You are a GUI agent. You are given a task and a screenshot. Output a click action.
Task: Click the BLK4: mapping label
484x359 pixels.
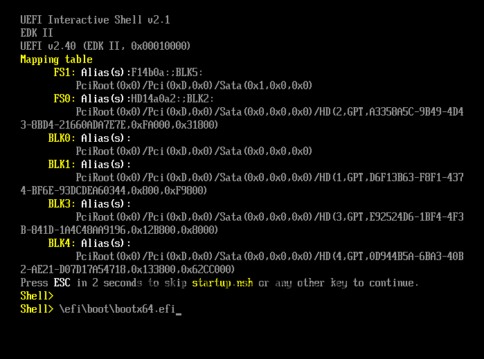coord(62,243)
